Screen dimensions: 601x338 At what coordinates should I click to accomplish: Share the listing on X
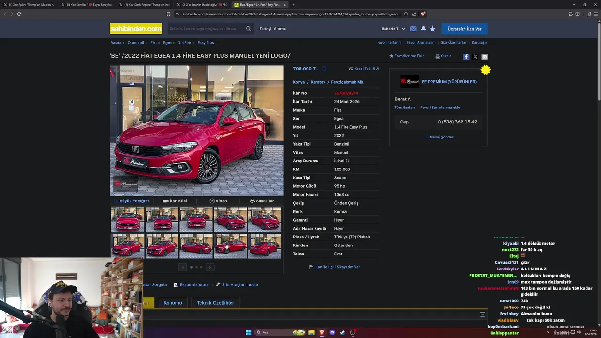coord(475,56)
